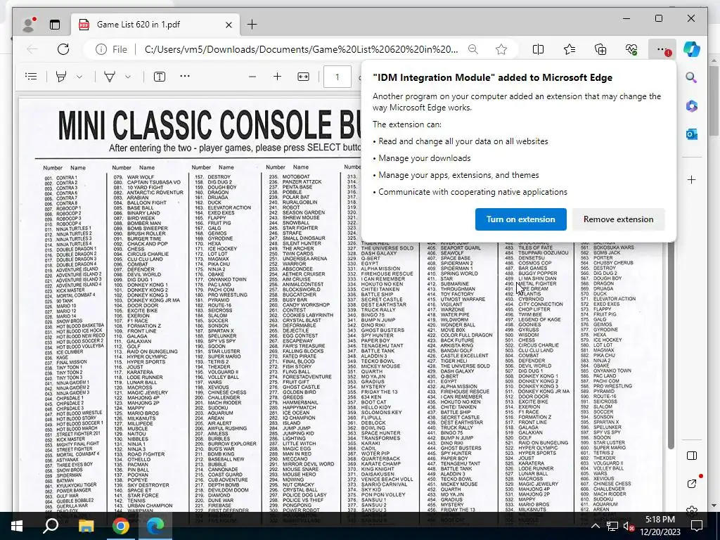Click game entry 157. DESTROY
This screenshot has height=540, width=720.
pos(212,176)
